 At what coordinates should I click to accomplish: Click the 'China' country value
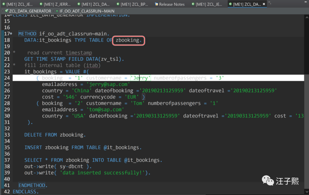pyautogui.click(x=82, y=91)
